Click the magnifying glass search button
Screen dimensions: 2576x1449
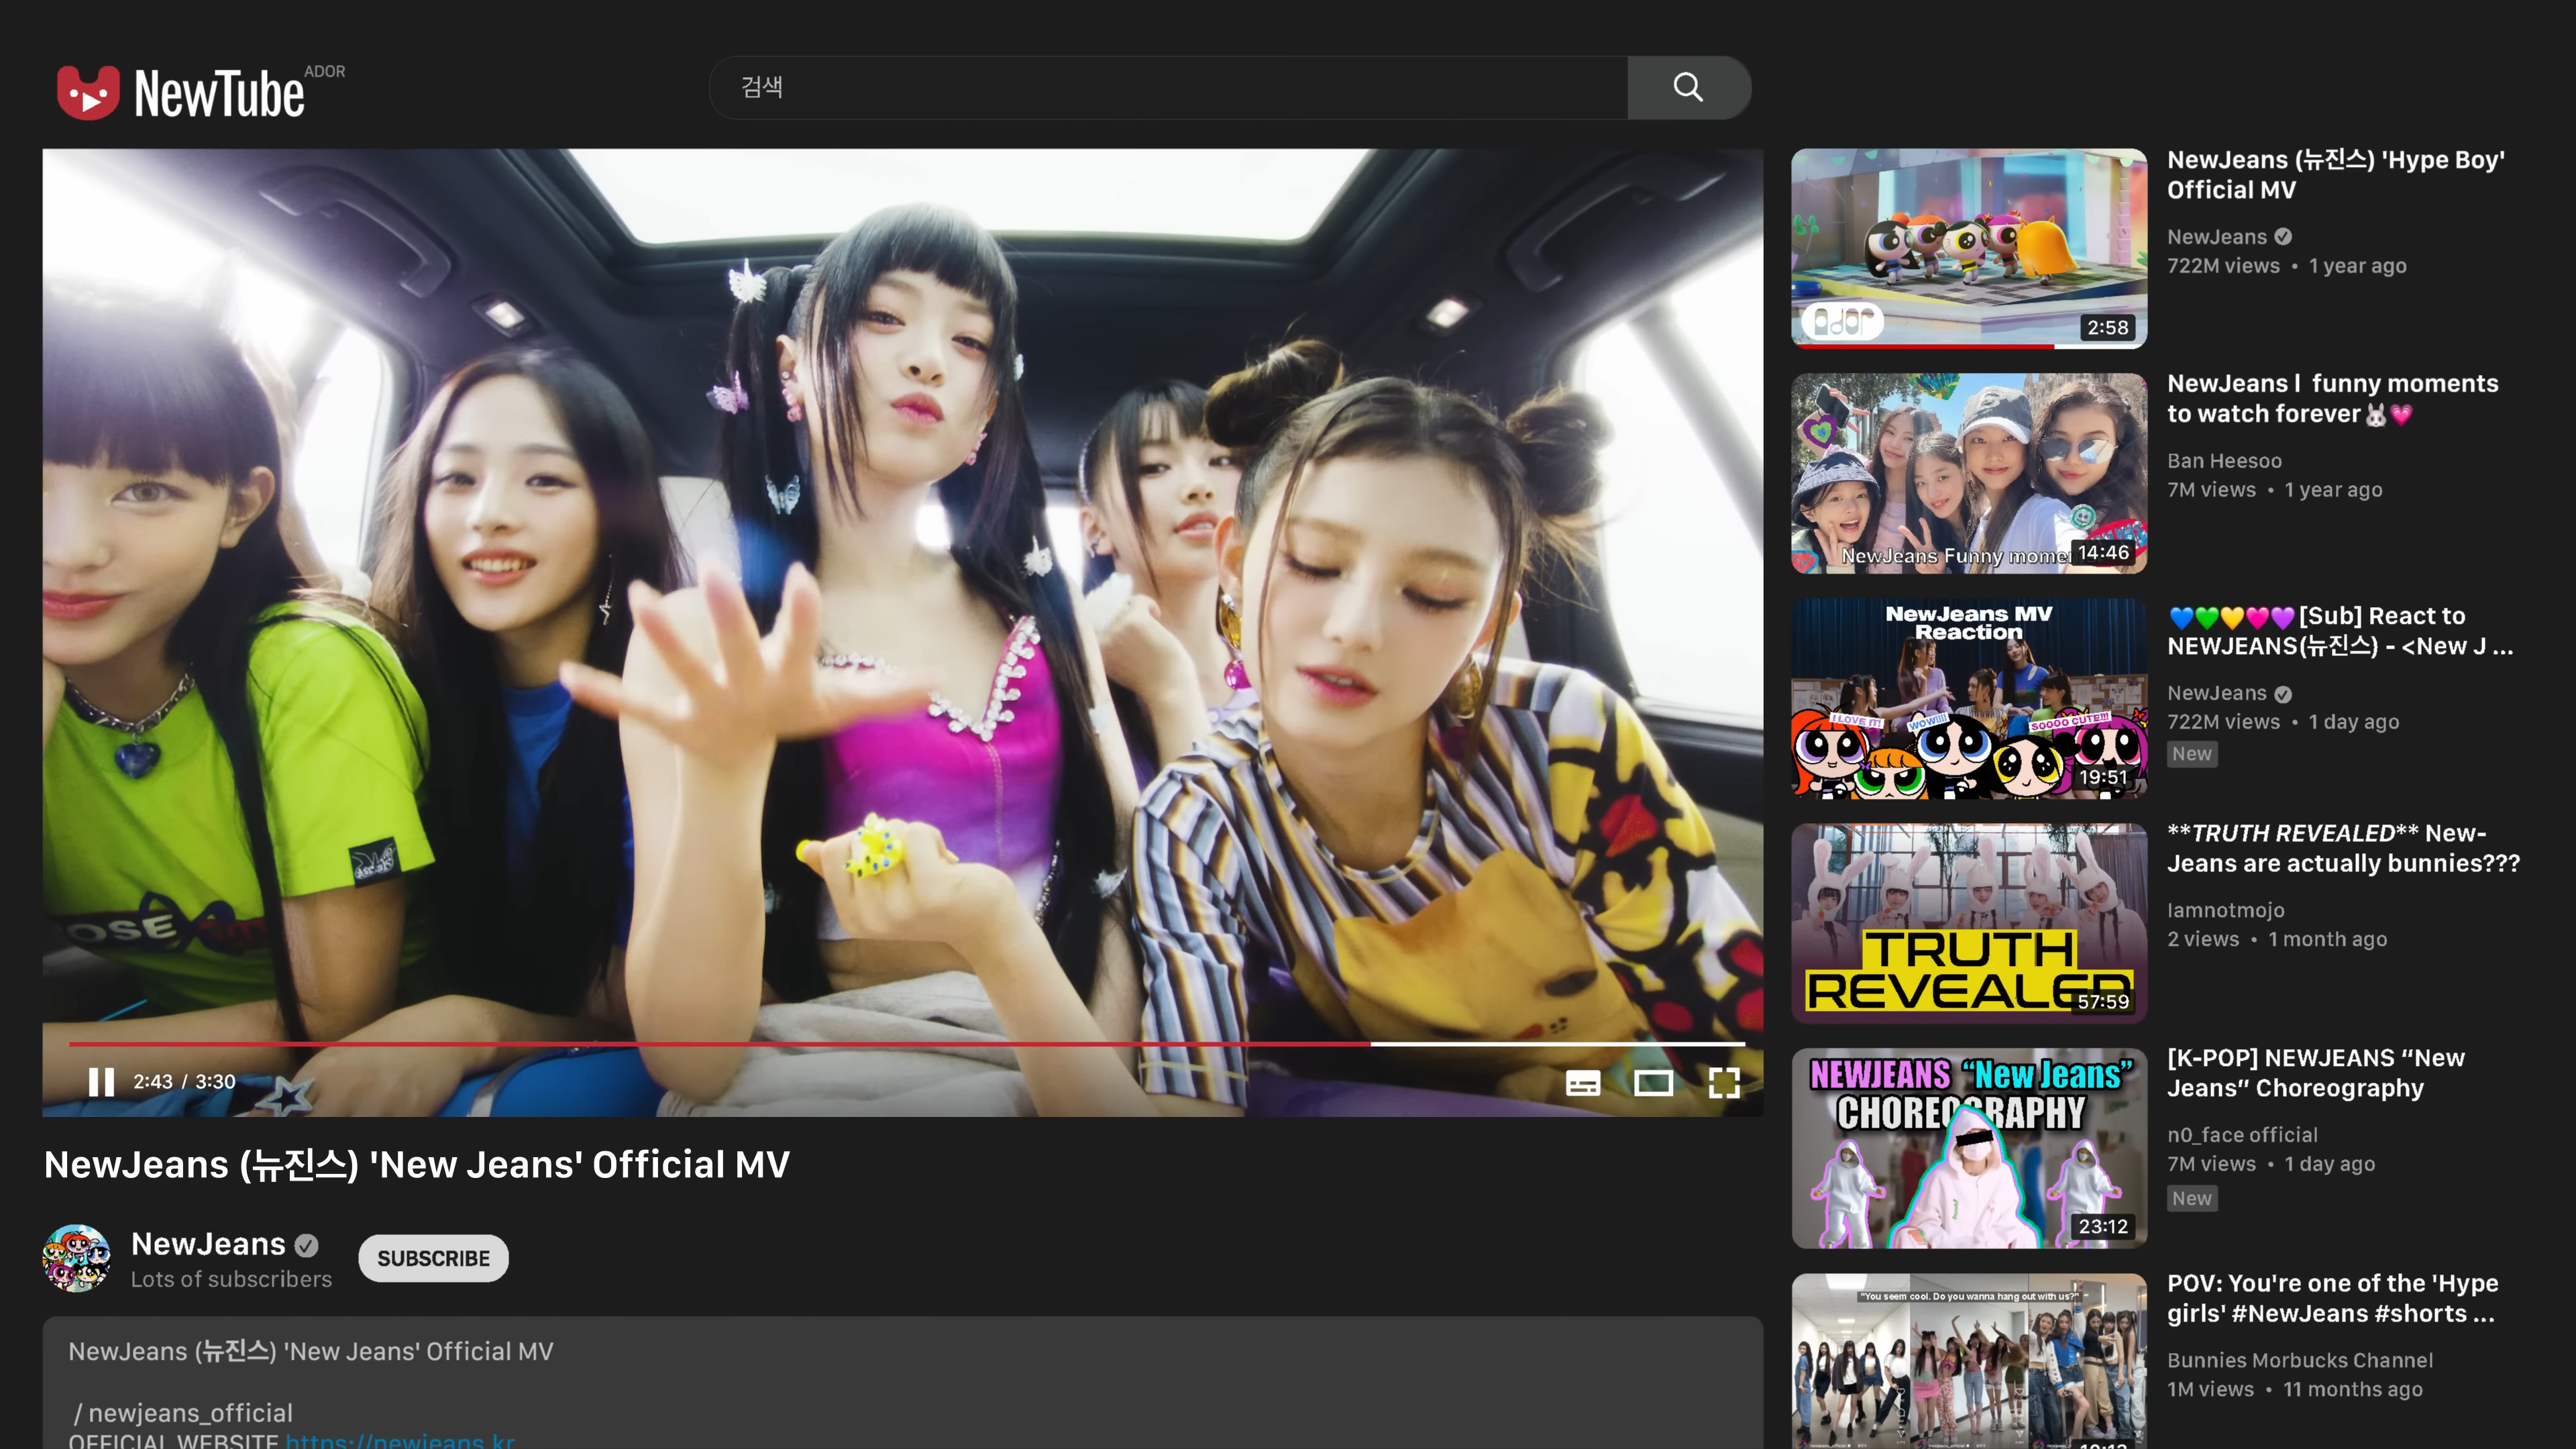click(1688, 88)
